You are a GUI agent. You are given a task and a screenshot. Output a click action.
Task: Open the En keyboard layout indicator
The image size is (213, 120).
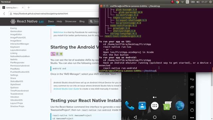pyautogui.click(x=187, y=2)
